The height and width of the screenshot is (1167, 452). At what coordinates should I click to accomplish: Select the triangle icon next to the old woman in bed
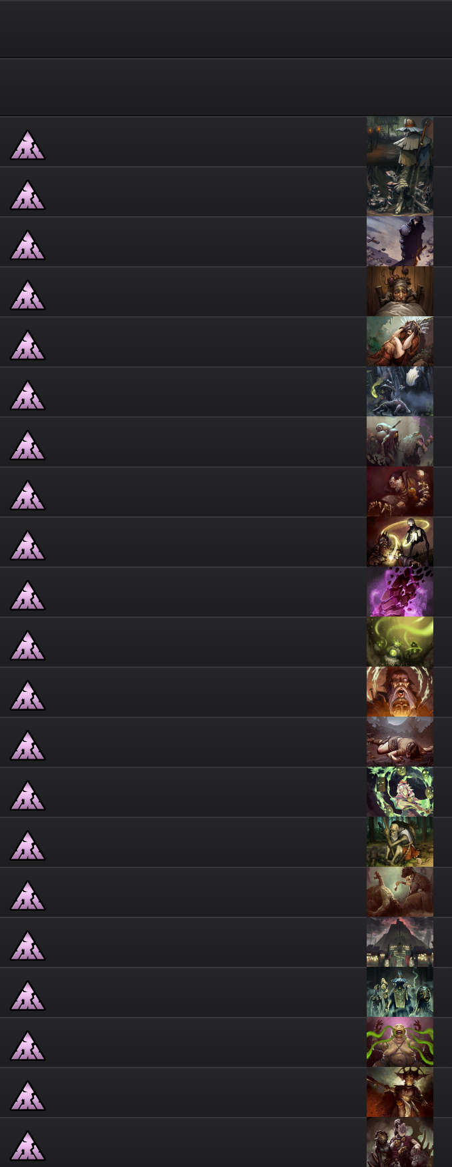[x=27, y=295]
